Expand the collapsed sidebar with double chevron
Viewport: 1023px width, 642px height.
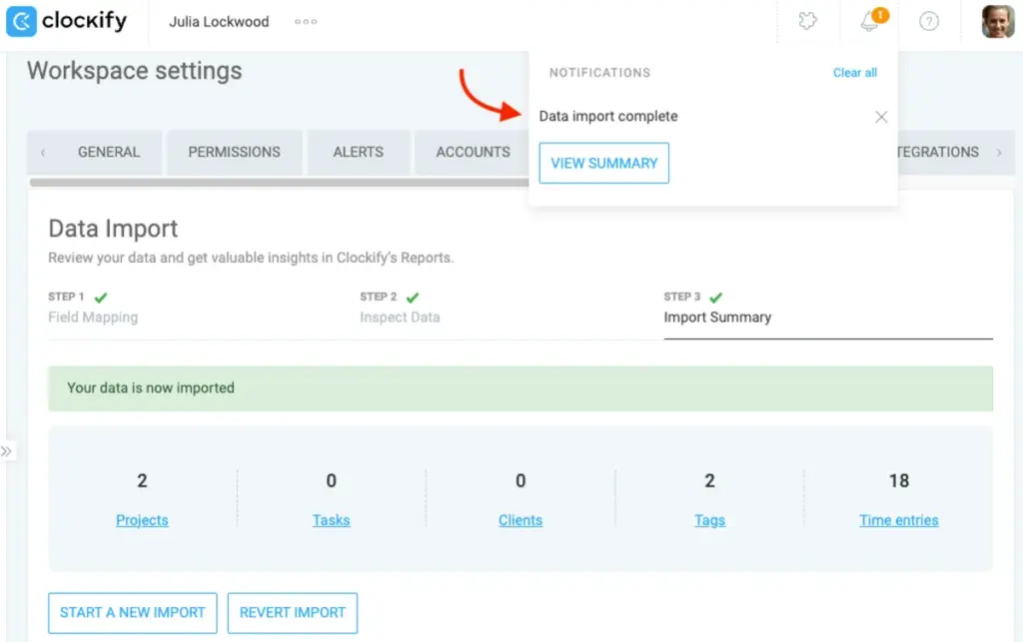pyautogui.click(x=7, y=451)
